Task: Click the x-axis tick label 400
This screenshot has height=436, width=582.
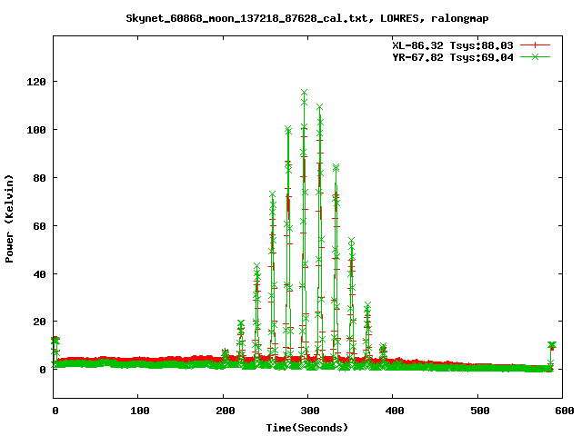Action: [x=395, y=411]
